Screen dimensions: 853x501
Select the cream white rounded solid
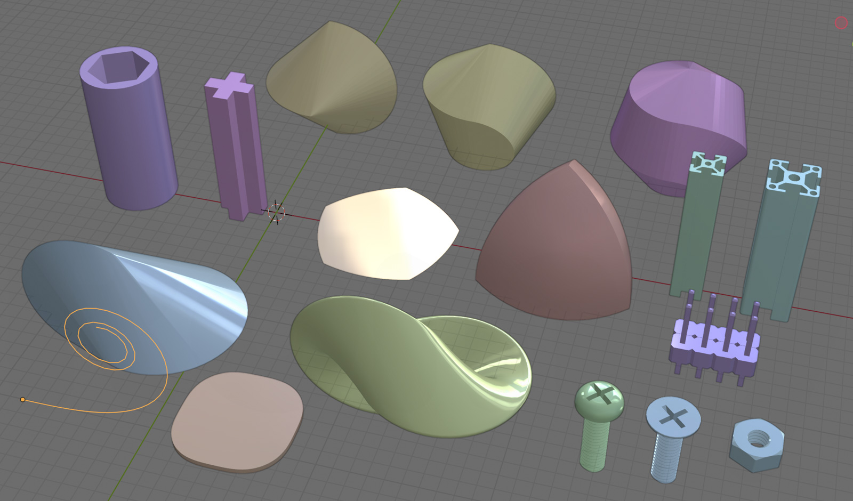pyautogui.click(x=388, y=233)
